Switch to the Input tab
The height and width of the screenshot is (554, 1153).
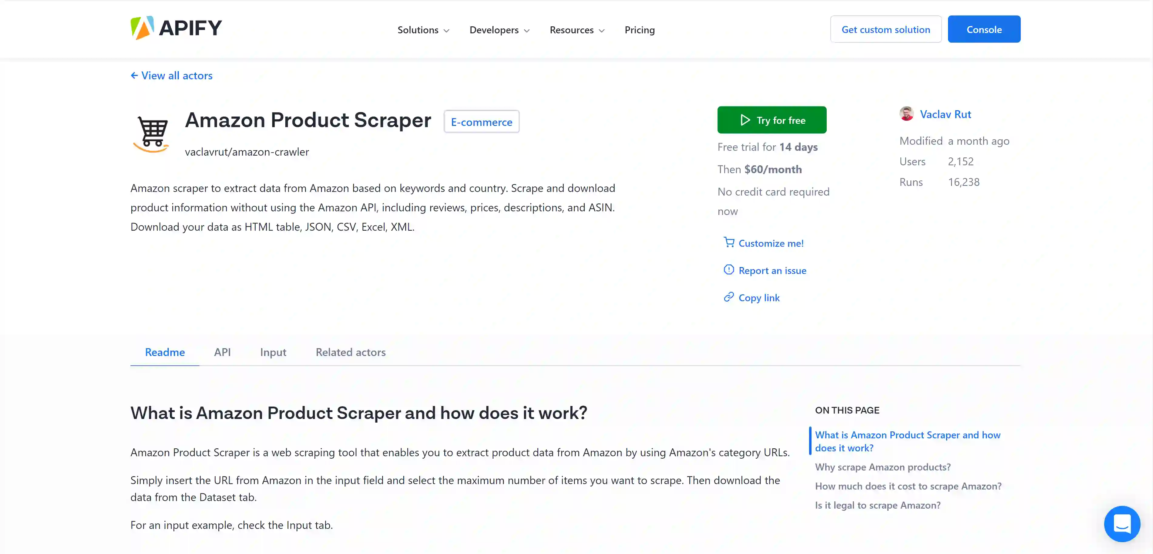tap(273, 352)
